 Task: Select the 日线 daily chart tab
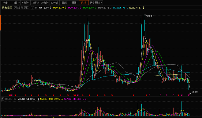(64, 2)
